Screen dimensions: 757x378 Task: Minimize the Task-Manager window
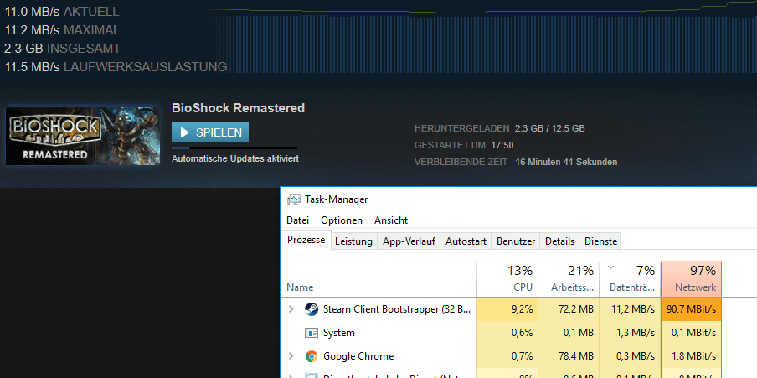coord(741,199)
